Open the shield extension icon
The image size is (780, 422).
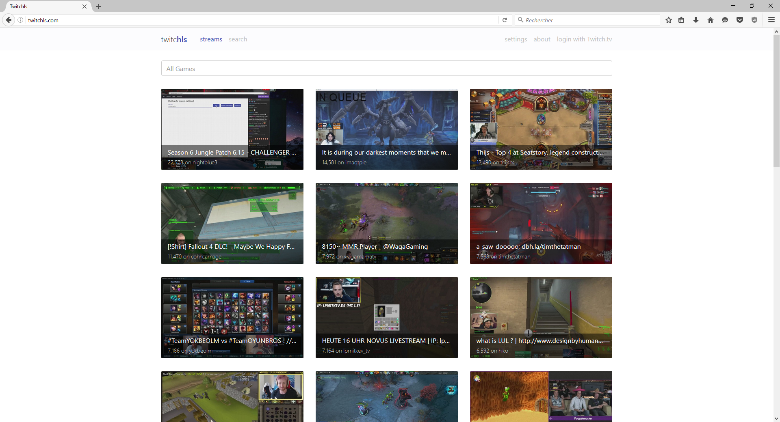click(x=754, y=20)
